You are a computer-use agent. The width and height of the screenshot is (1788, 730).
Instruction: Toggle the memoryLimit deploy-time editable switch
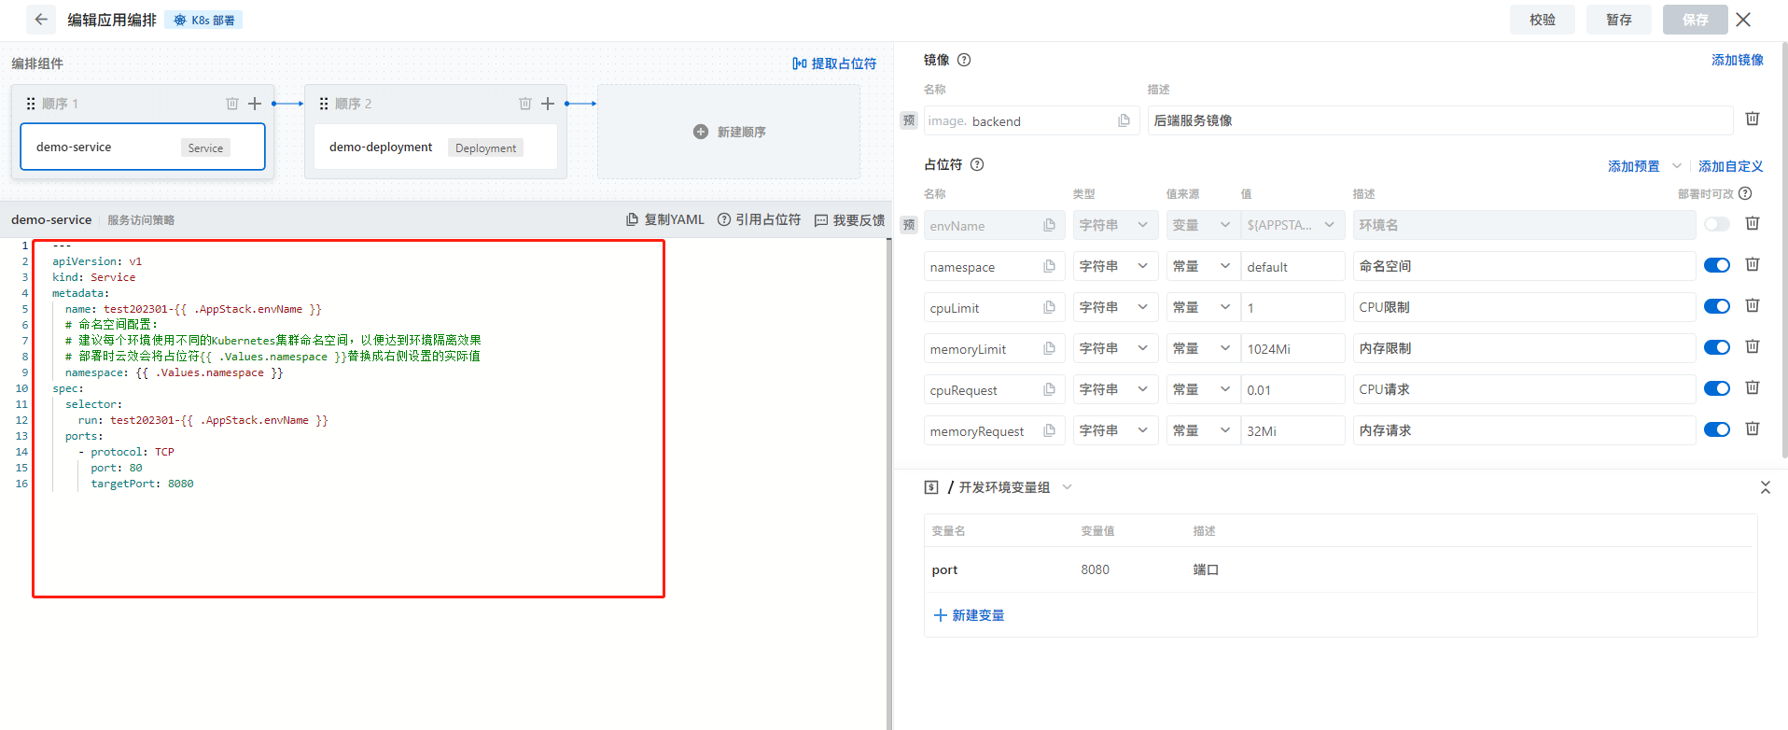tap(1717, 347)
